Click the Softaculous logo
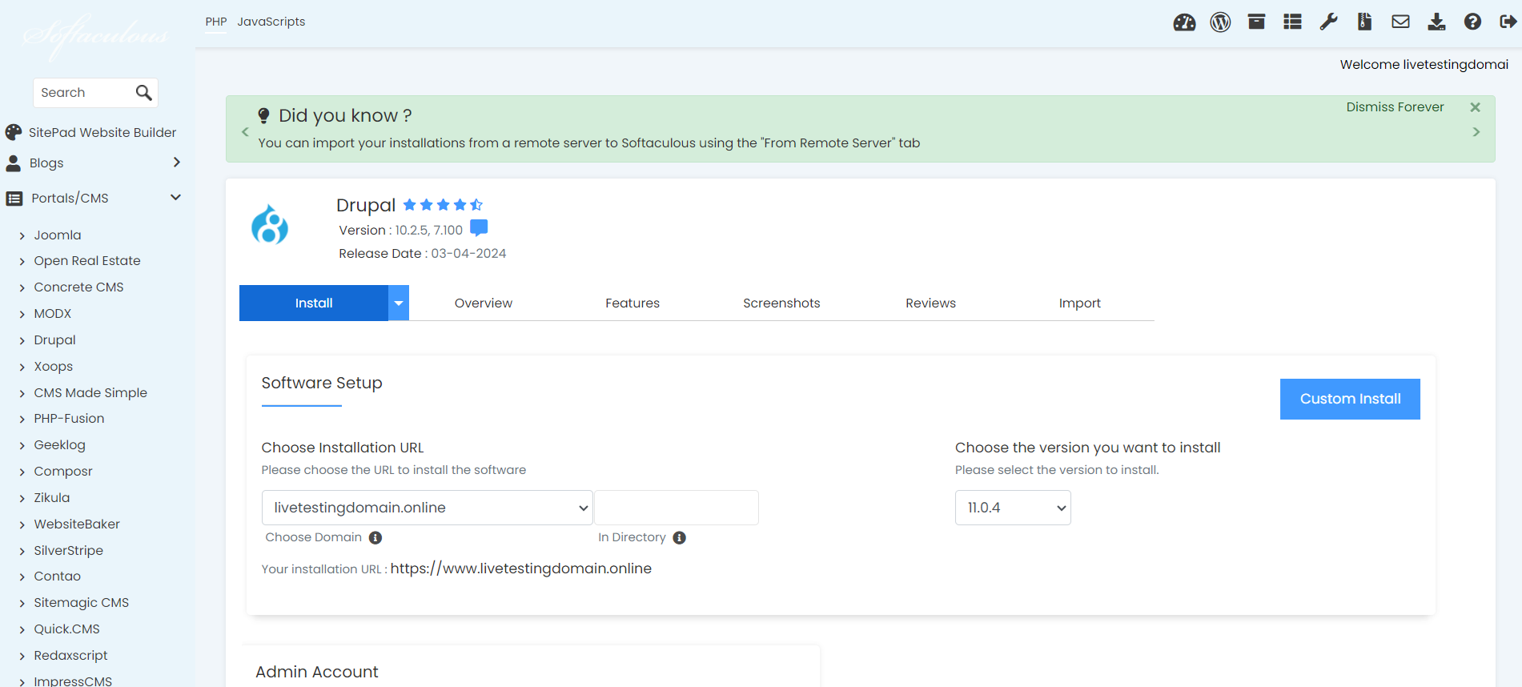 pyautogui.click(x=96, y=36)
